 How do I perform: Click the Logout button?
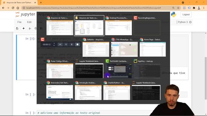[186, 15]
